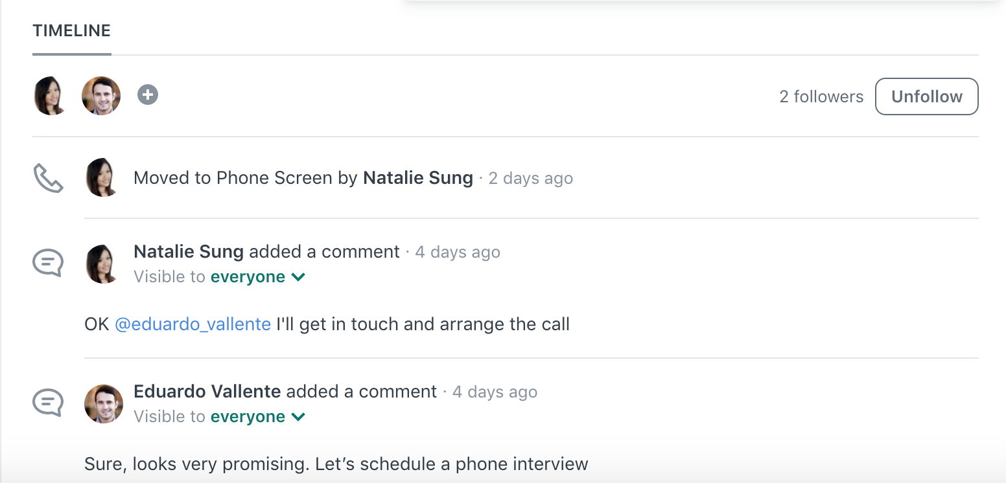Unfollow this candidate

point(927,96)
